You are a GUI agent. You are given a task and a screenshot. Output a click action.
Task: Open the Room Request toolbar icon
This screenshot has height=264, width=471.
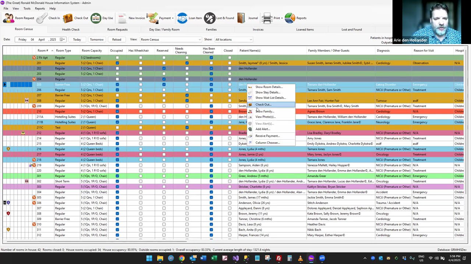coord(9,18)
